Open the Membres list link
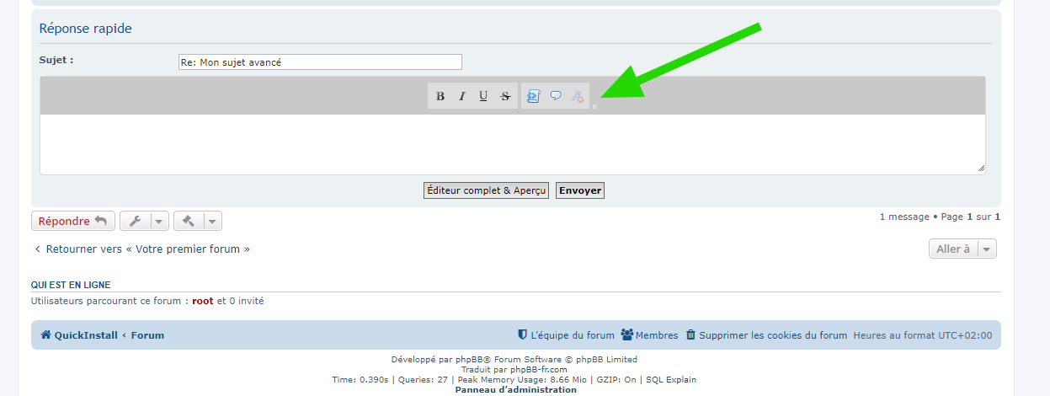The height and width of the screenshot is (396, 1050). point(649,335)
